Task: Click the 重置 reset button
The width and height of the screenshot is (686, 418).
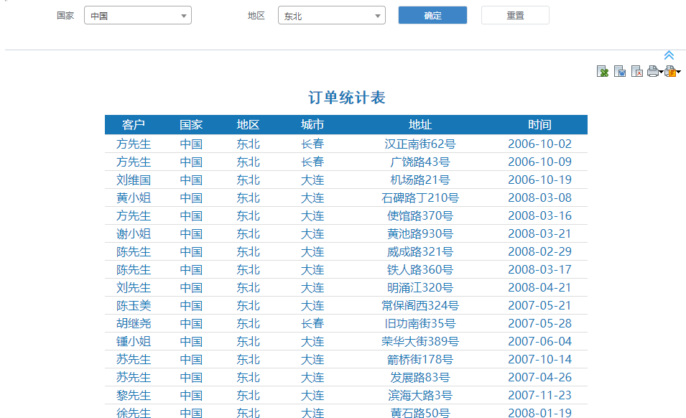Action: [x=515, y=16]
